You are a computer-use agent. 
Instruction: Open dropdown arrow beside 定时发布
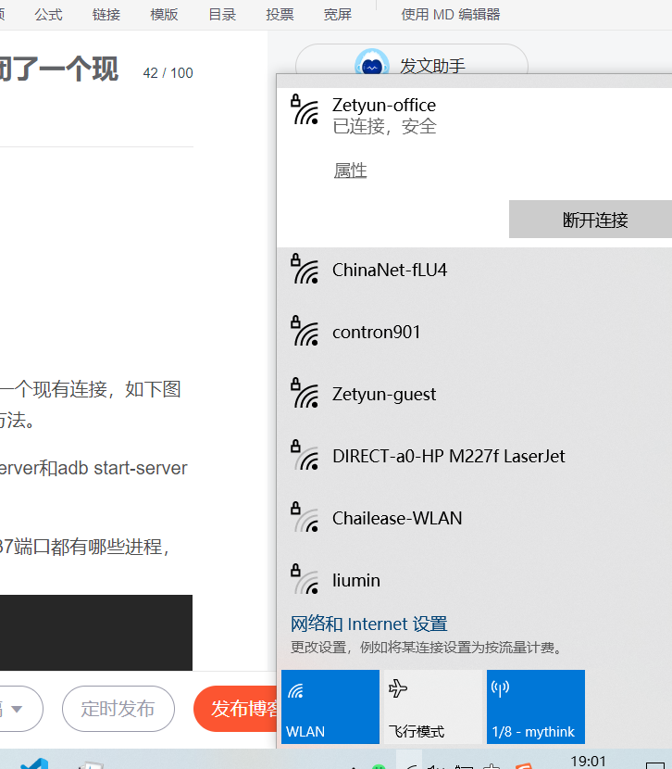tap(16, 710)
